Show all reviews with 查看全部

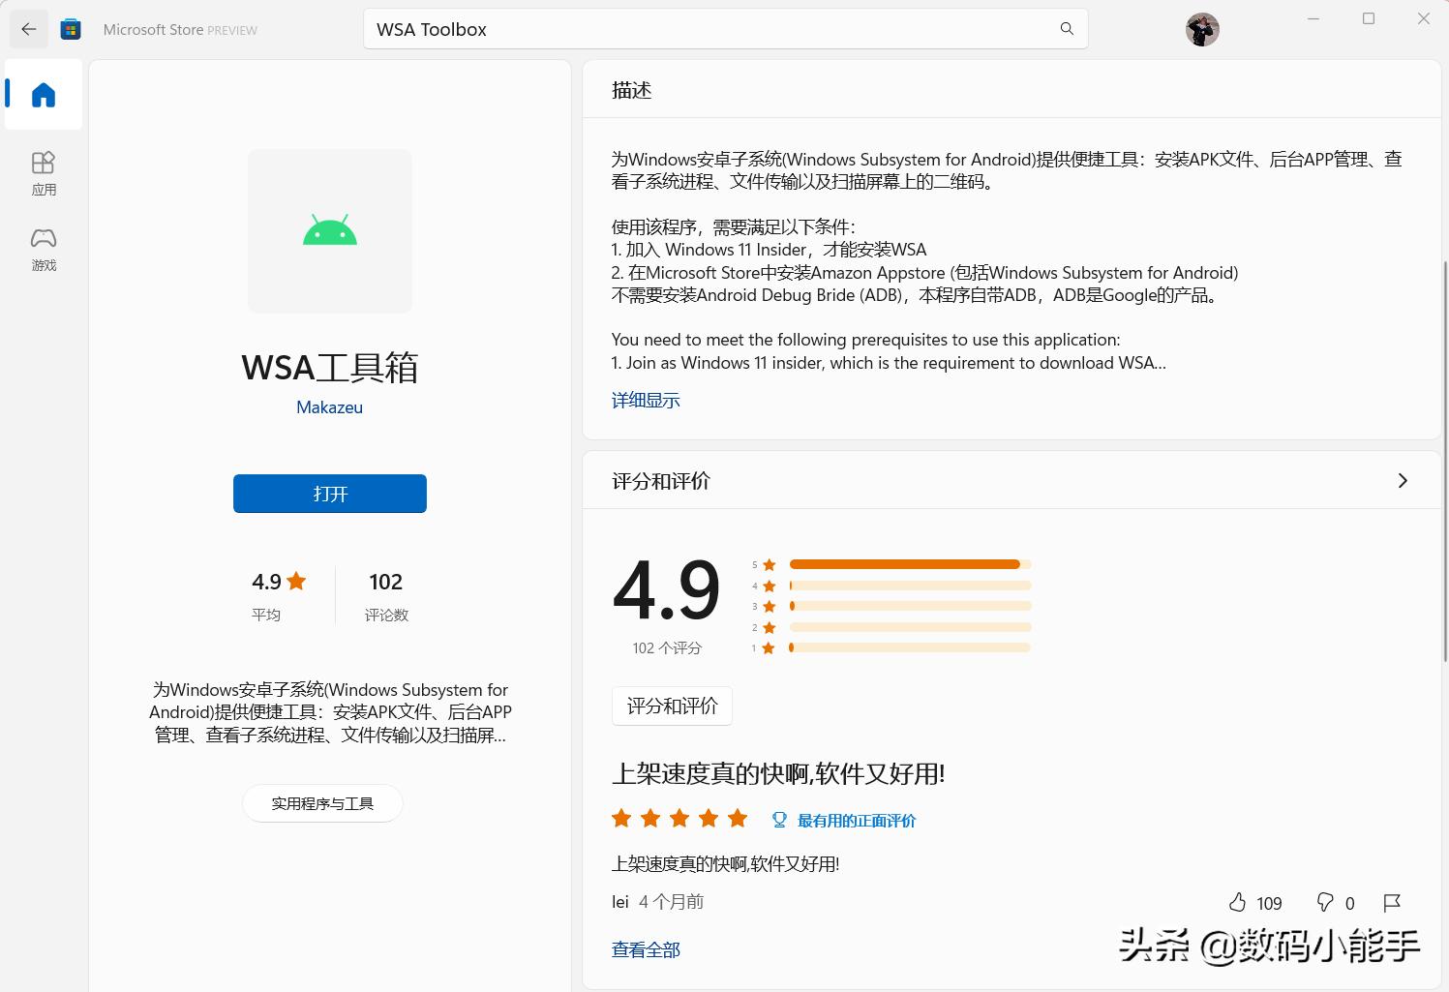(645, 949)
